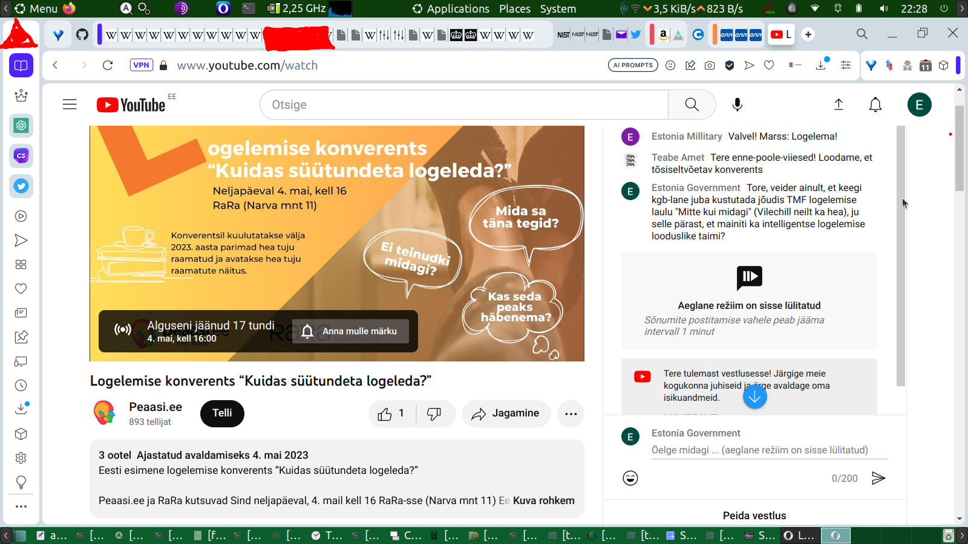
Task: Like the video with thumbs up
Action: (x=391, y=413)
